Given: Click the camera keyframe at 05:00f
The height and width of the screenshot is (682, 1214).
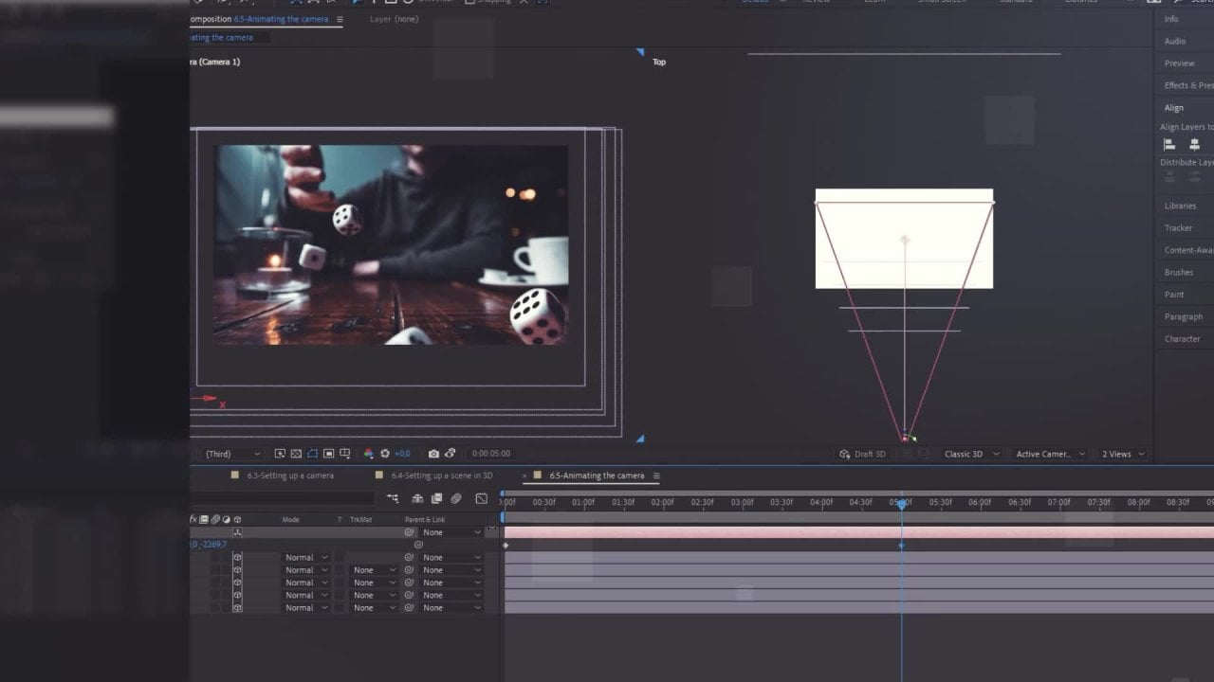Looking at the screenshot, I should 902,545.
